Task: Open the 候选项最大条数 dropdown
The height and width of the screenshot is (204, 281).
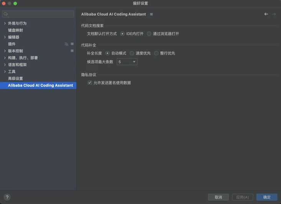Action: pyautogui.click(x=127, y=62)
